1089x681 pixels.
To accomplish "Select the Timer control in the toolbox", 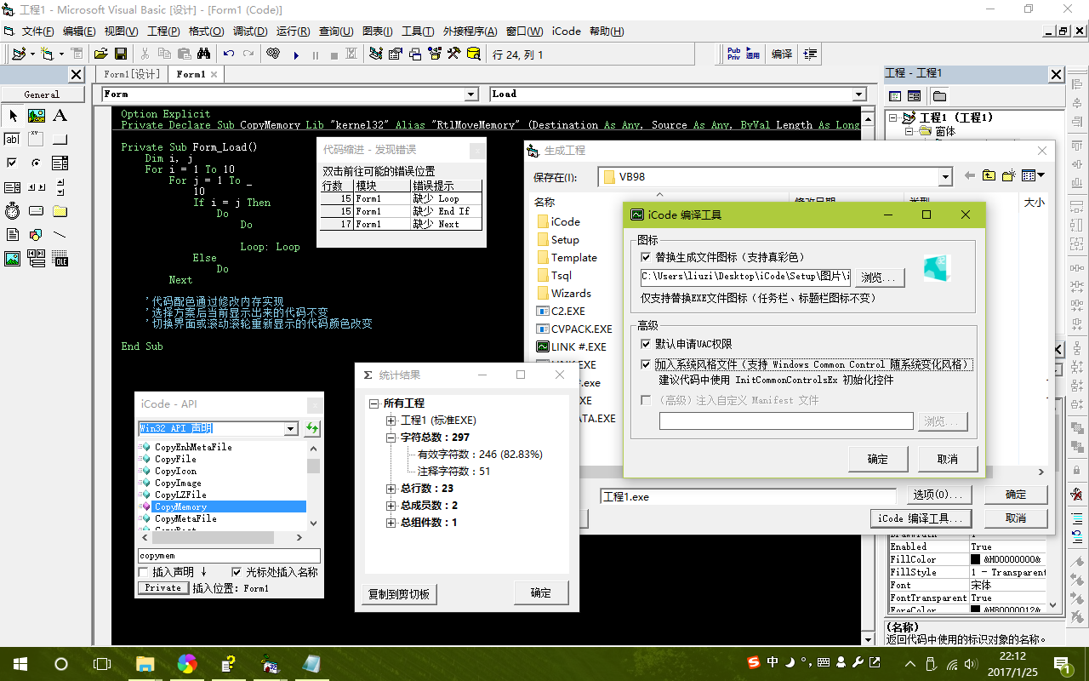I will tap(12, 211).
